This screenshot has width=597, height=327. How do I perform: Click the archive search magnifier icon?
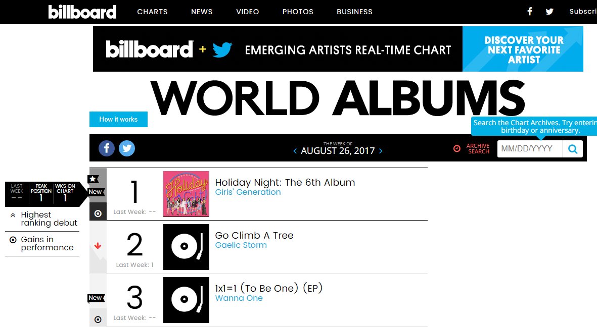click(x=573, y=149)
